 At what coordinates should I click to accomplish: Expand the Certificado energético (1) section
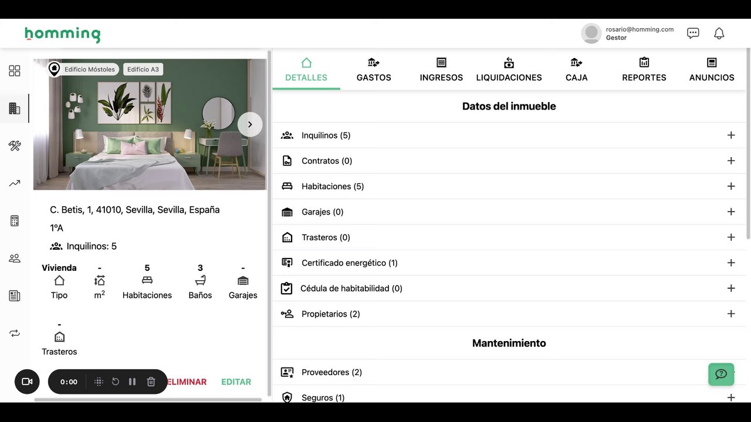point(731,263)
